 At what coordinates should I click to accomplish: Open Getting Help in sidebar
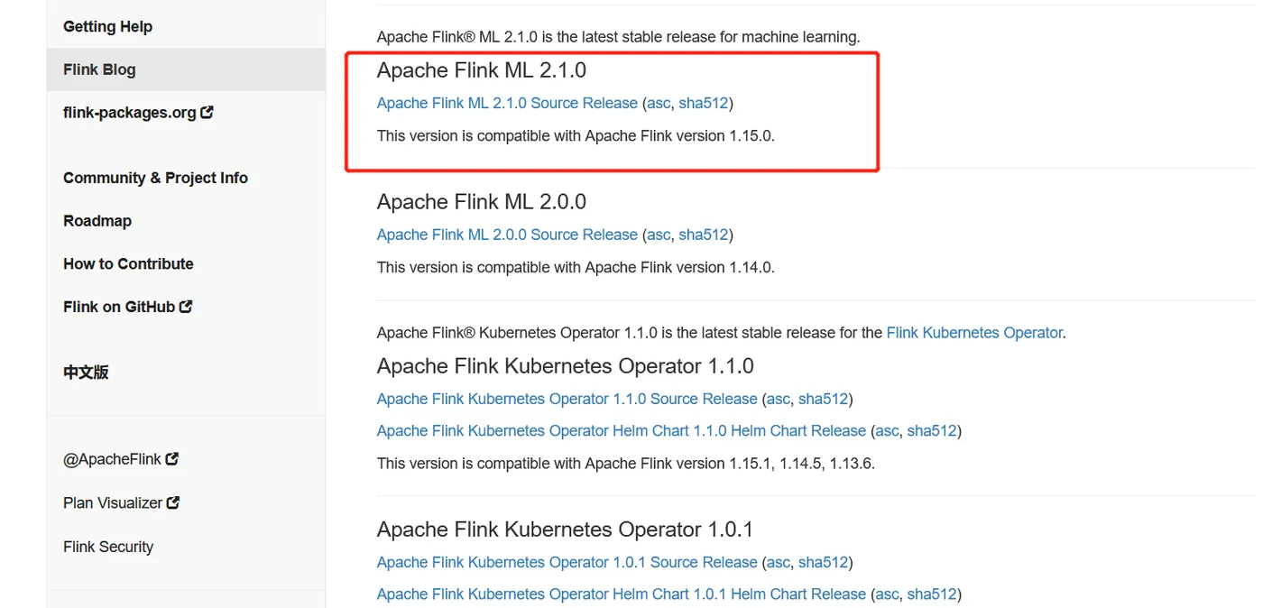[x=107, y=26]
